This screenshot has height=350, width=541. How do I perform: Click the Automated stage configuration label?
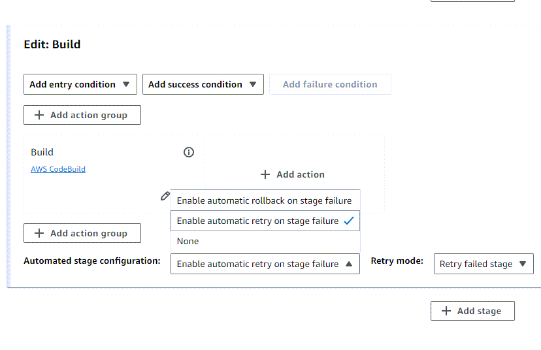pyautogui.click(x=92, y=261)
